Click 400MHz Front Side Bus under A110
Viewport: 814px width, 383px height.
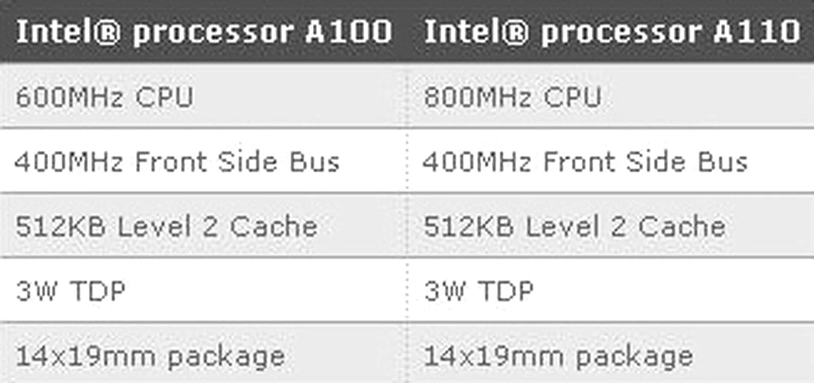click(x=611, y=160)
